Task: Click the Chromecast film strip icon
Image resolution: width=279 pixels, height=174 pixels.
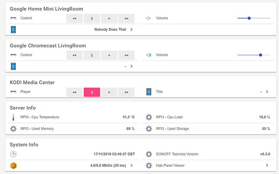Action: pyautogui.click(x=13, y=66)
